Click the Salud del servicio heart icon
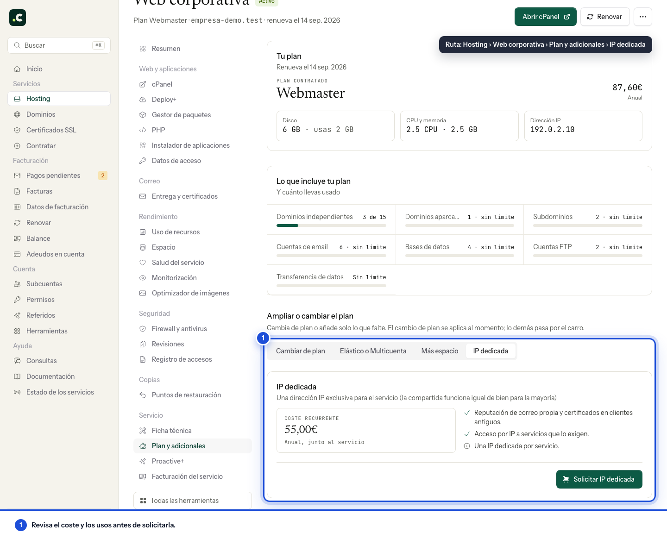Viewport: 667px width, 539px height. pyautogui.click(x=143, y=263)
